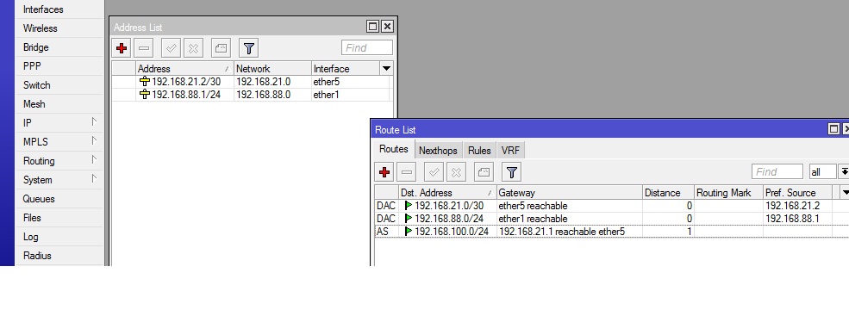The height and width of the screenshot is (310, 849).
Task: Open PPP from the sidebar
Action: 59,66
